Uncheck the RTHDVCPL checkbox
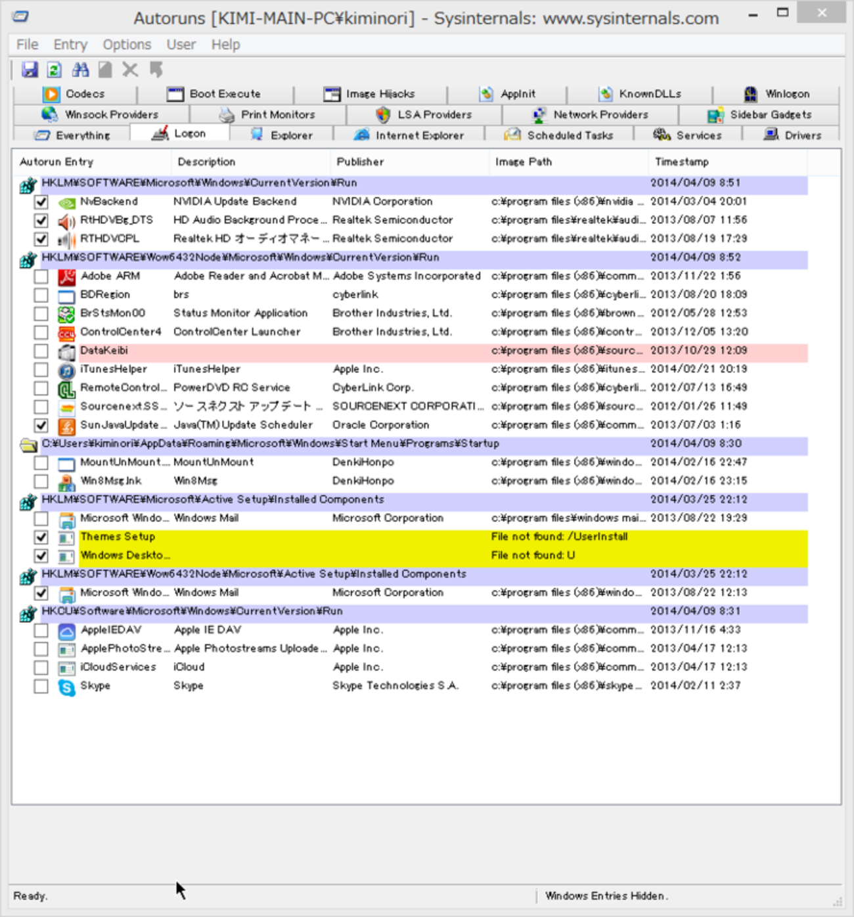This screenshot has width=854, height=917. point(41,239)
